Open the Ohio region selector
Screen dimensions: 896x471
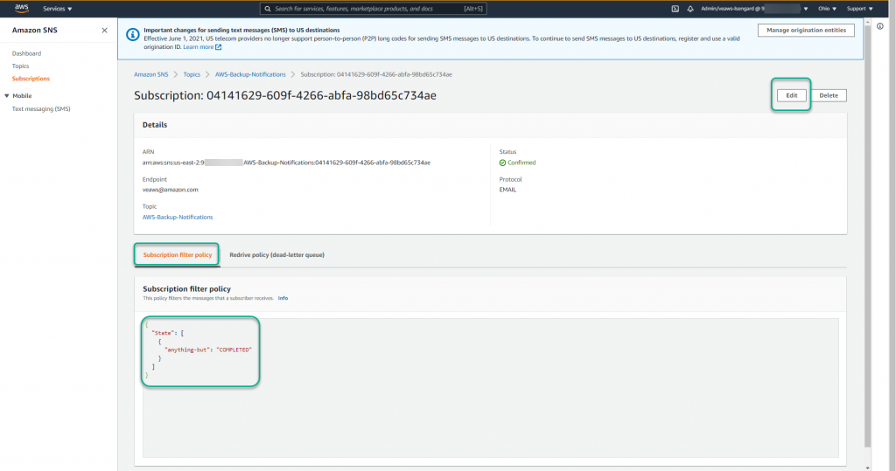[x=827, y=9]
